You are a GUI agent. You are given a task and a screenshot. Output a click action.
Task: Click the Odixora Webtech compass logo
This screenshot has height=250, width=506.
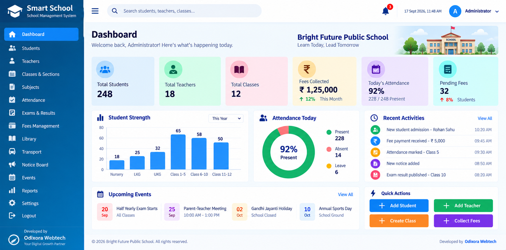(14, 240)
